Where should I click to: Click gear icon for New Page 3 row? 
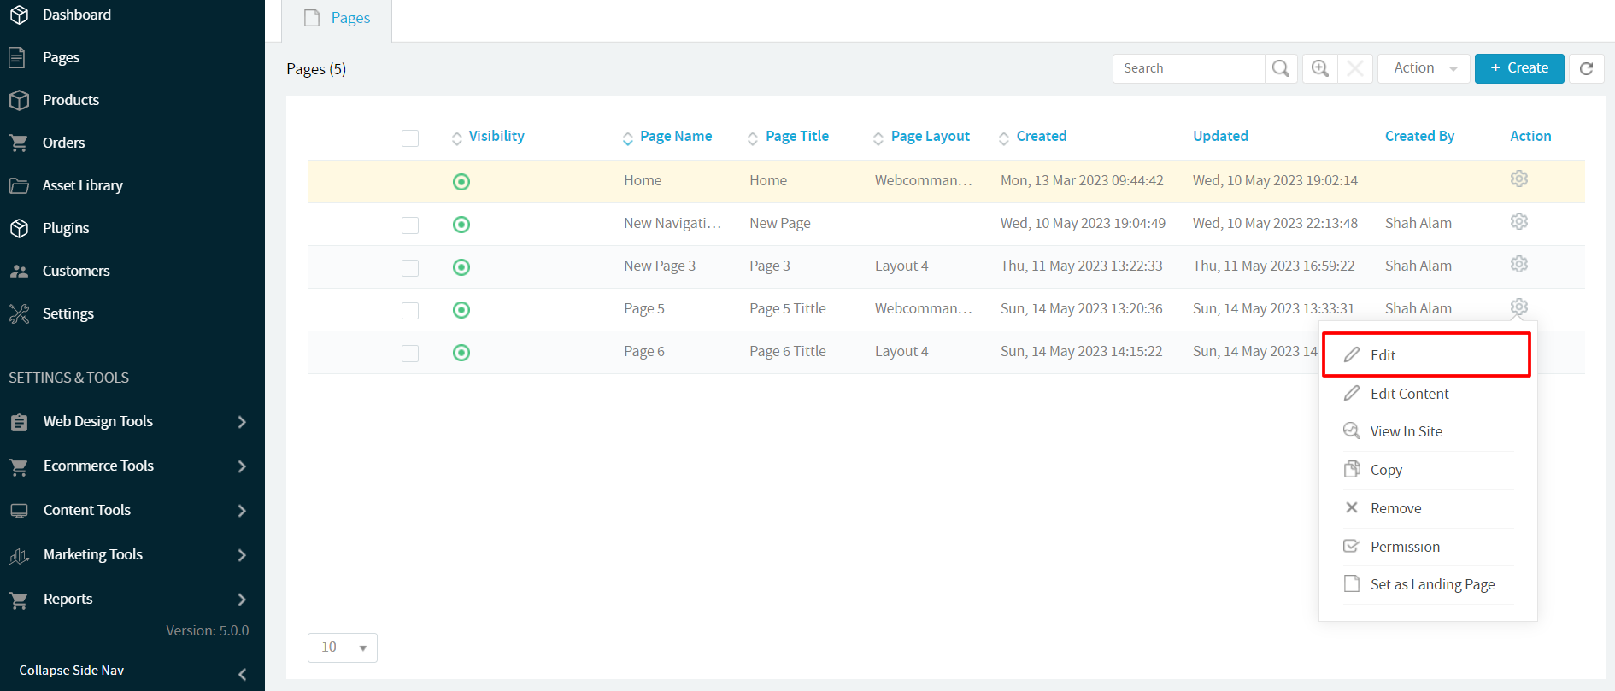[1518, 265]
